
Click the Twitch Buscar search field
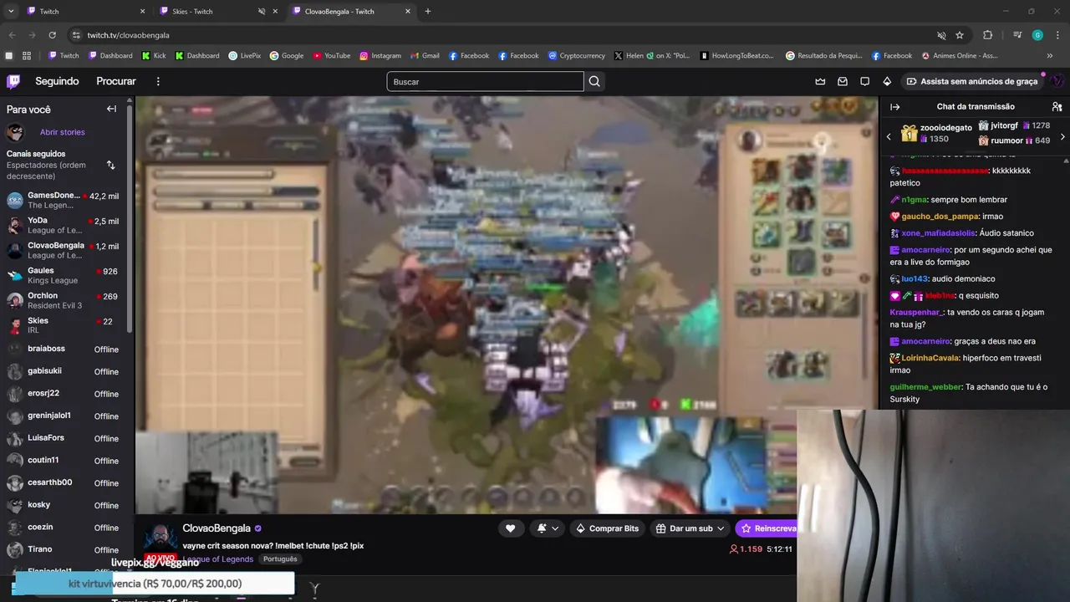[485, 81]
